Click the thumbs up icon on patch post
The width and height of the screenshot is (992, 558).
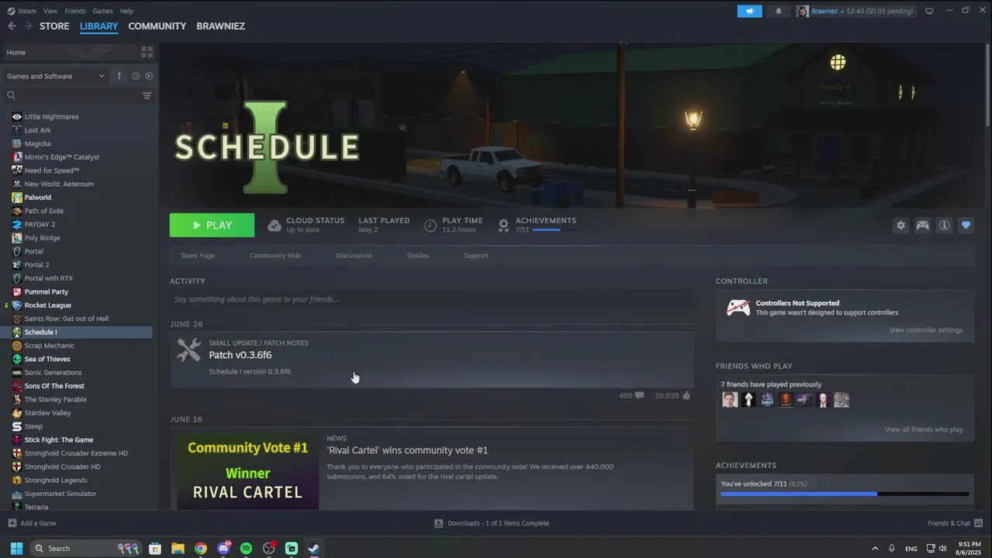coord(686,395)
